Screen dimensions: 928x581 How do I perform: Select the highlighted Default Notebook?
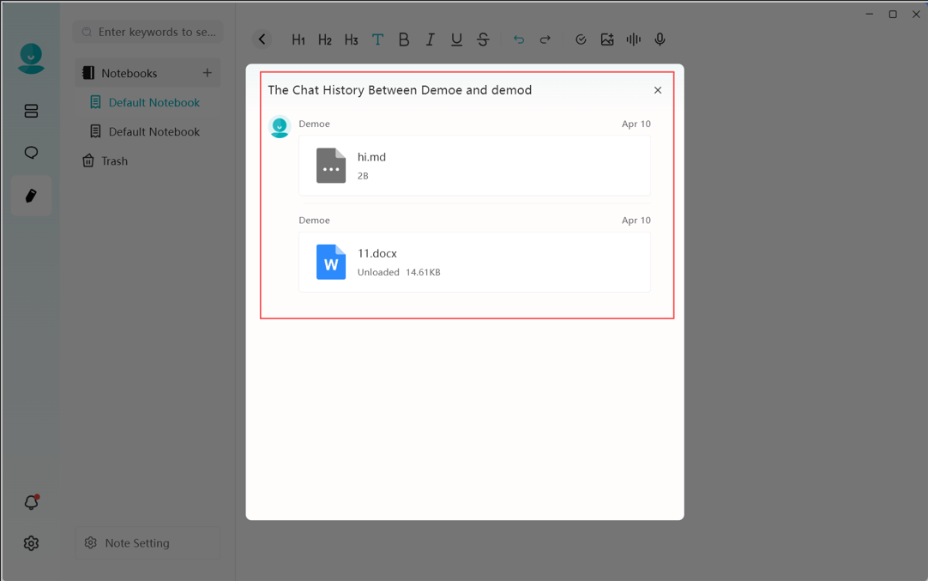point(148,102)
